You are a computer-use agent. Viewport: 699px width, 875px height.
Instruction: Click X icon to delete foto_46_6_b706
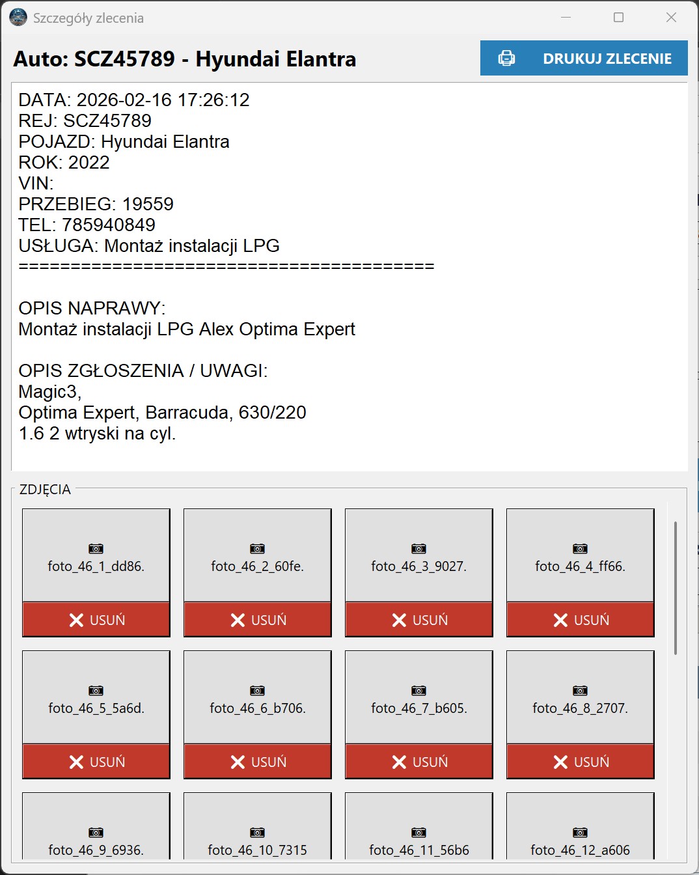click(238, 762)
